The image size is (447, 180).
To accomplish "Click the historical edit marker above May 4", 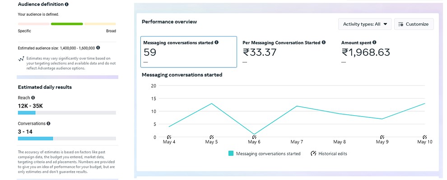I will 169,137.
